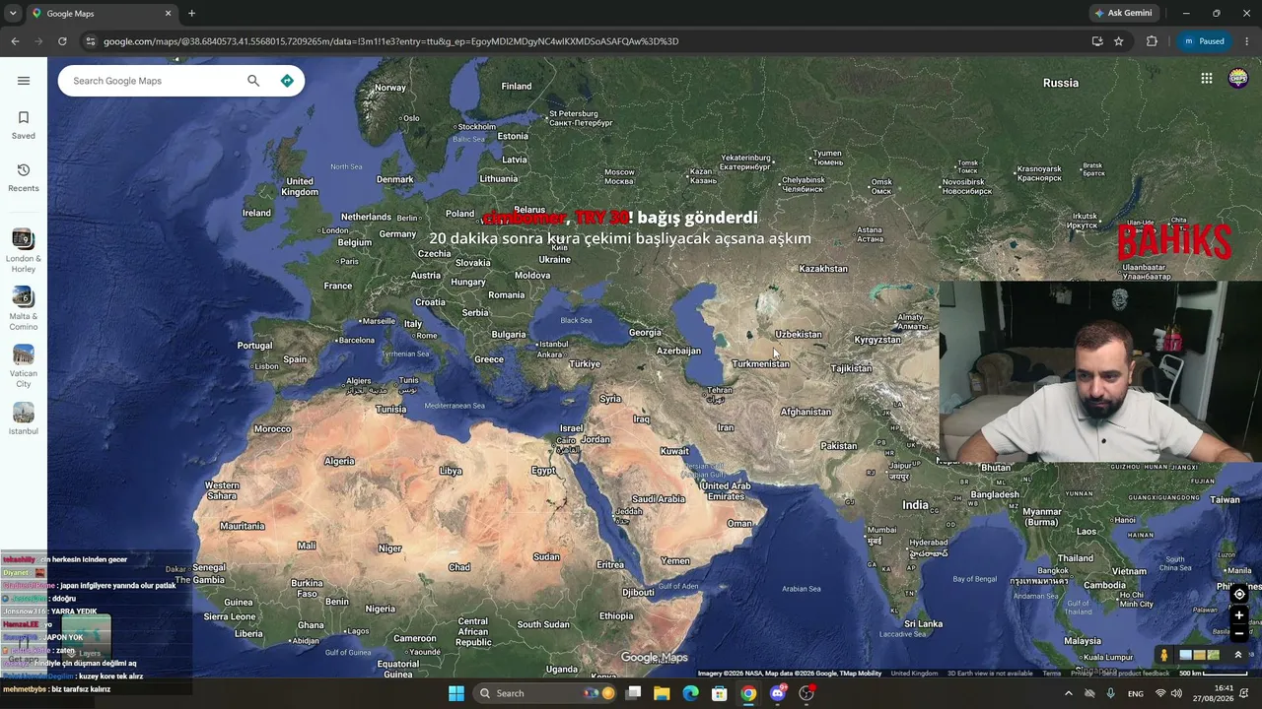Image resolution: width=1262 pixels, height=709 pixels.
Task: Open File Explorer from the taskbar
Action: click(x=662, y=693)
